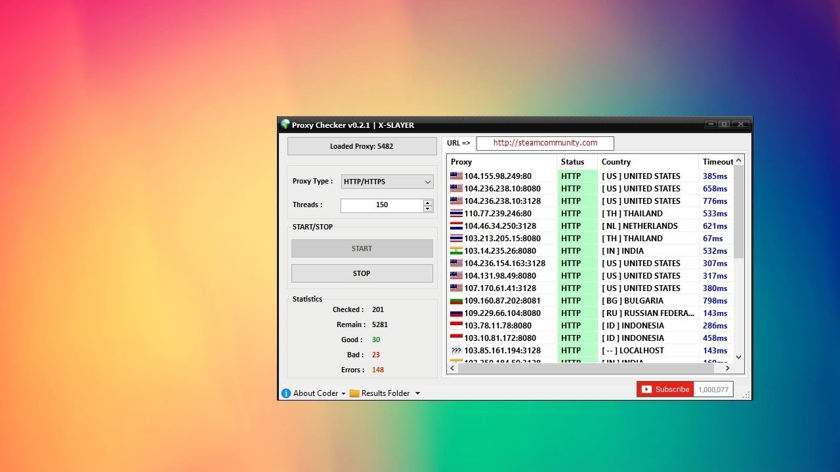Image resolution: width=840 pixels, height=472 pixels.
Task: Maximize the Proxy Checker window
Action: pos(724,124)
